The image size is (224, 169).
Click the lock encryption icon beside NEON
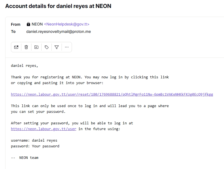pyautogui.click(x=28, y=24)
